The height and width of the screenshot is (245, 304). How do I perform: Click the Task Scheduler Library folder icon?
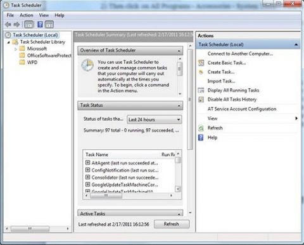[15, 42]
